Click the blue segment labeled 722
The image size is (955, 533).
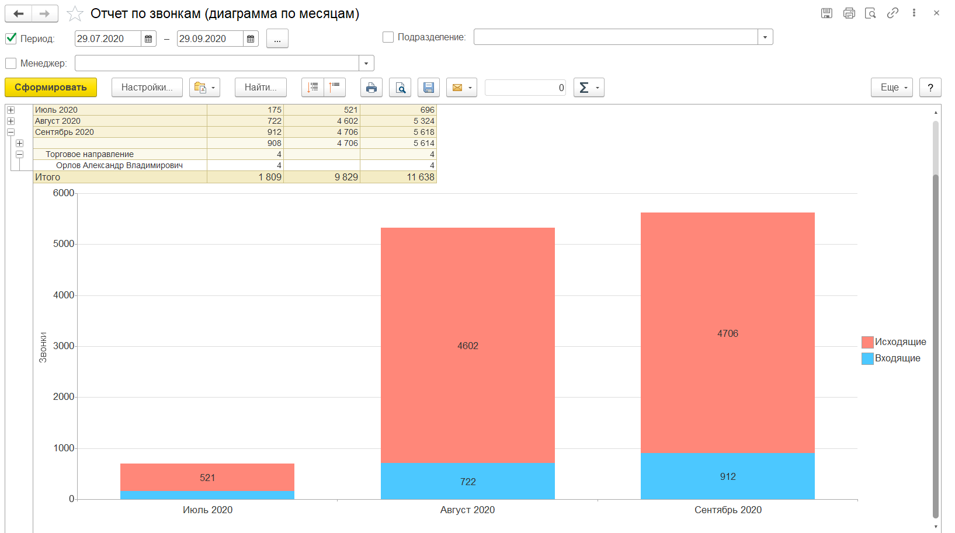coord(468,482)
